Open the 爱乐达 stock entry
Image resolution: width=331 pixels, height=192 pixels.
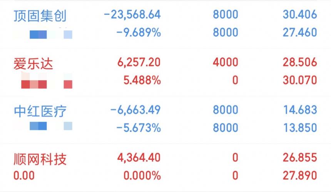point(33,63)
